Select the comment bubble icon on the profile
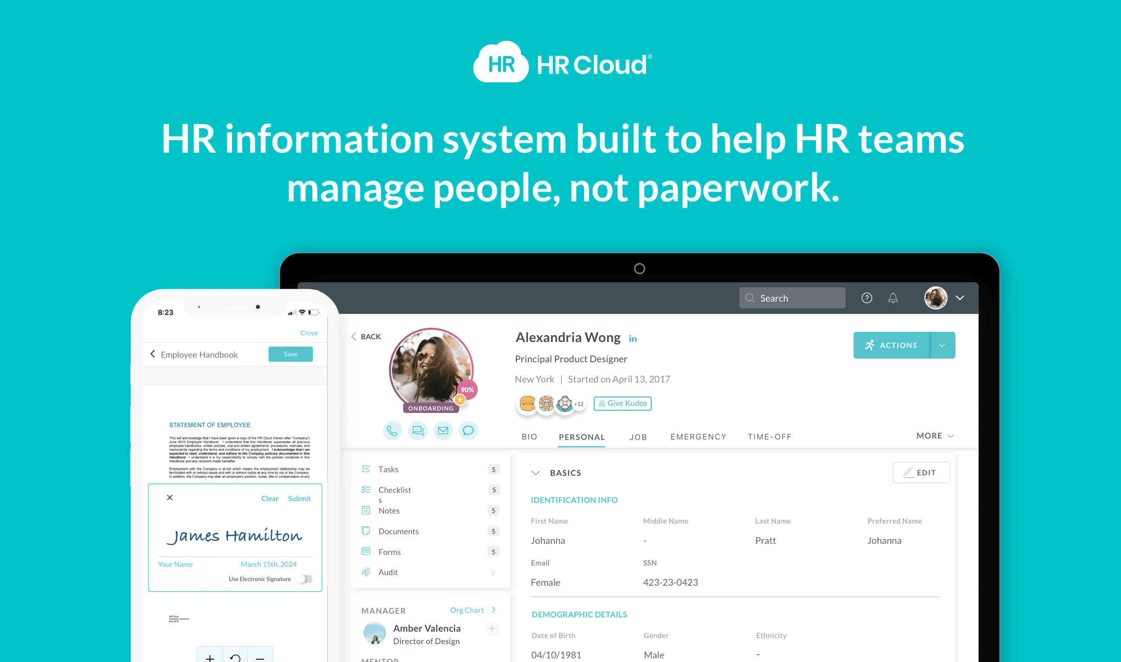The width and height of the screenshot is (1121, 662). tap(468, 430)
